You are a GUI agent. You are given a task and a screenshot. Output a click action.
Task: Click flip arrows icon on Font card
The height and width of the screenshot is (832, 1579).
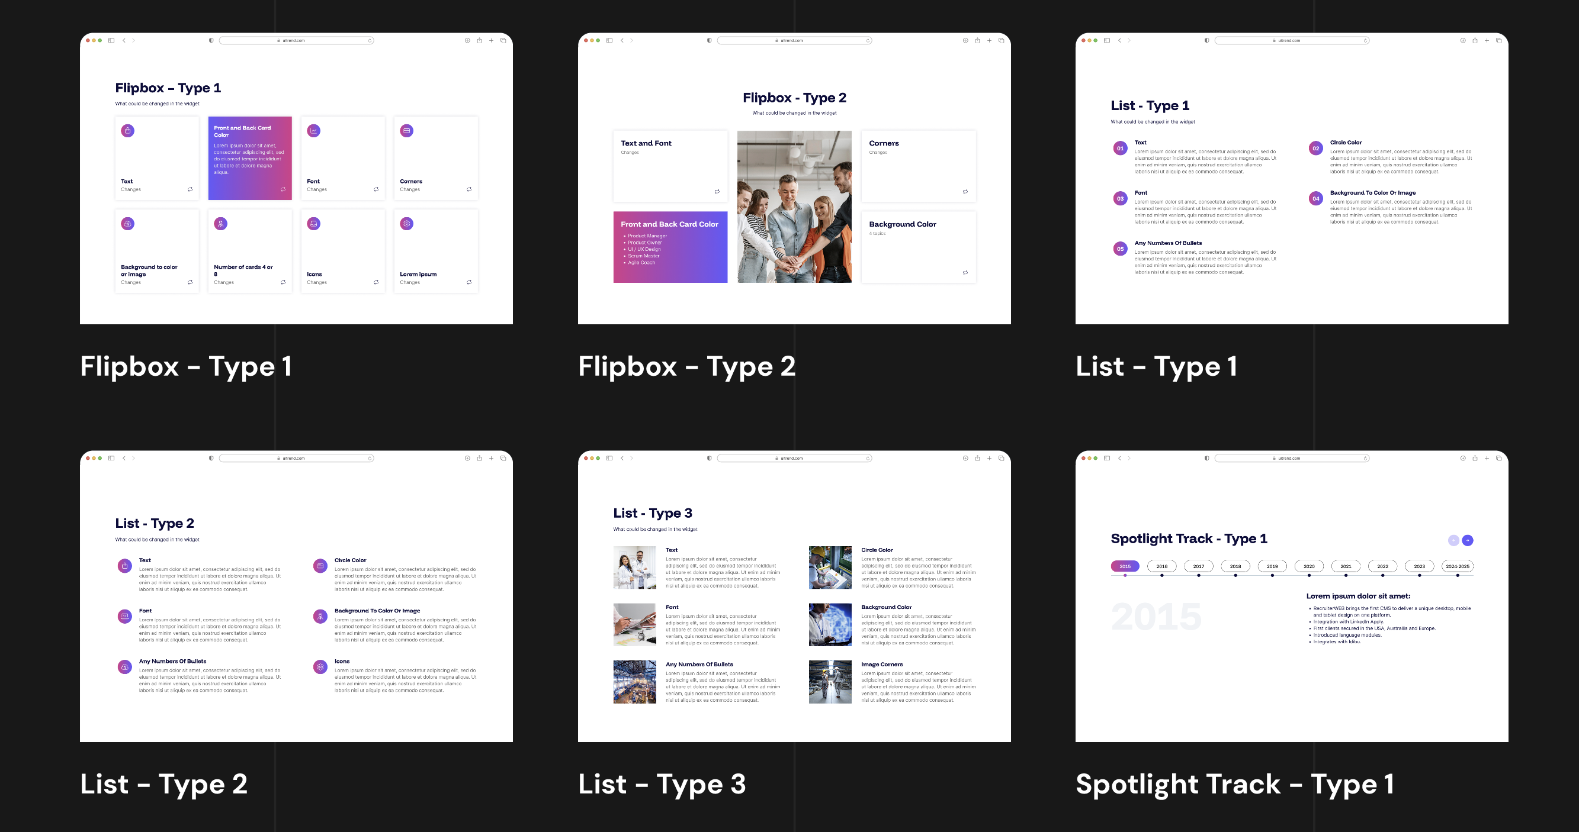376,189
